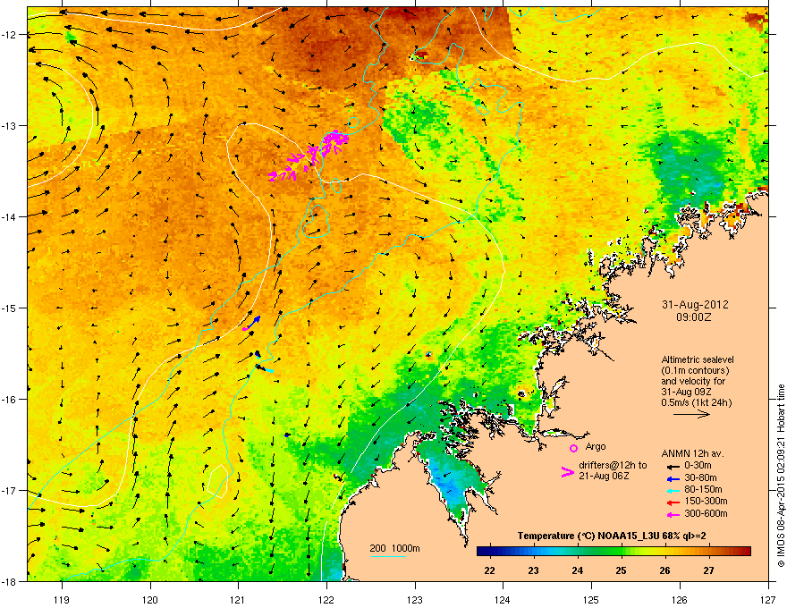Click the "31-Aug 09Z" caption line
This screenshot has height=608, width=787.
[686, 392]
